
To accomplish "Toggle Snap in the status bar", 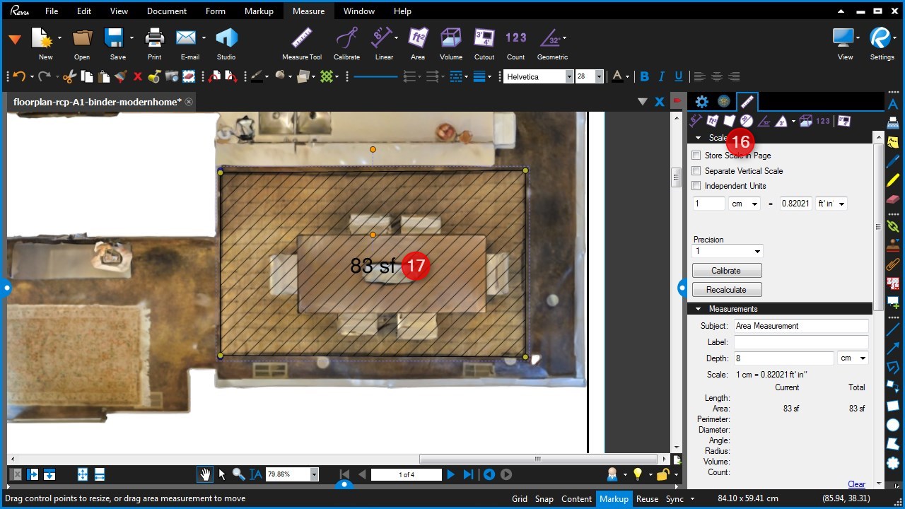I will 544,498.
